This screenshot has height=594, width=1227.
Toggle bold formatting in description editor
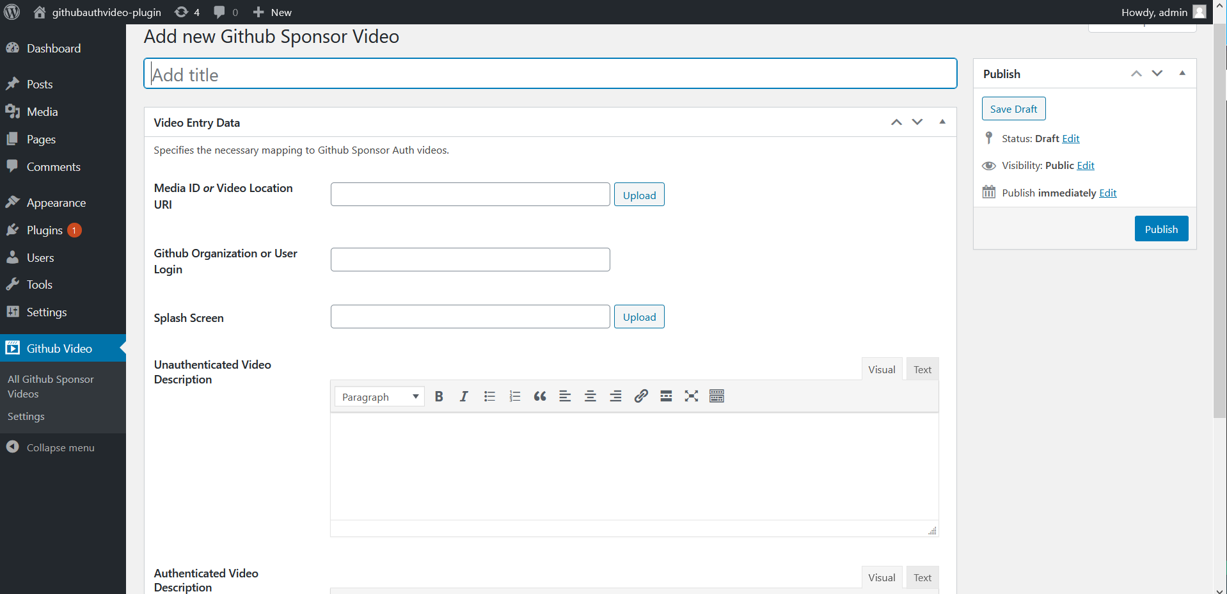click(x=439, y=396)
